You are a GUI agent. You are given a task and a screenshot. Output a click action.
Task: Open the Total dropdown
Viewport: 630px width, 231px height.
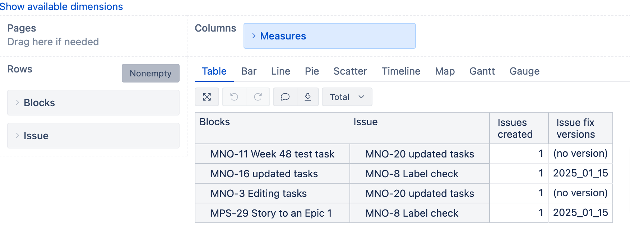click(x=346, y=97)
